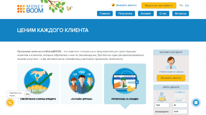Click the Возвращаете field 1479

(180, 112)
